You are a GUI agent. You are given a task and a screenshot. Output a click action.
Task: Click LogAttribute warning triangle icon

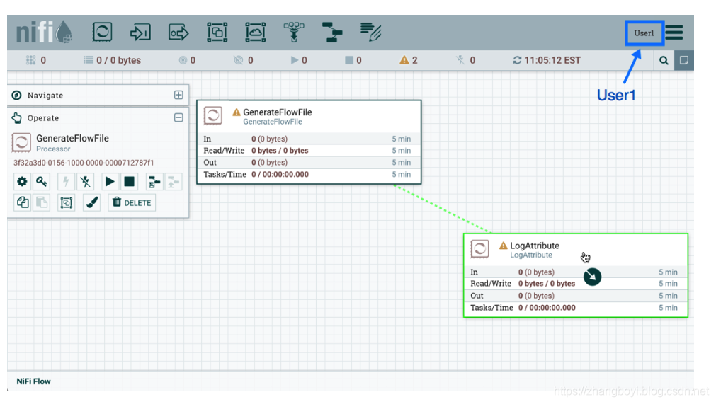(504, 246)
